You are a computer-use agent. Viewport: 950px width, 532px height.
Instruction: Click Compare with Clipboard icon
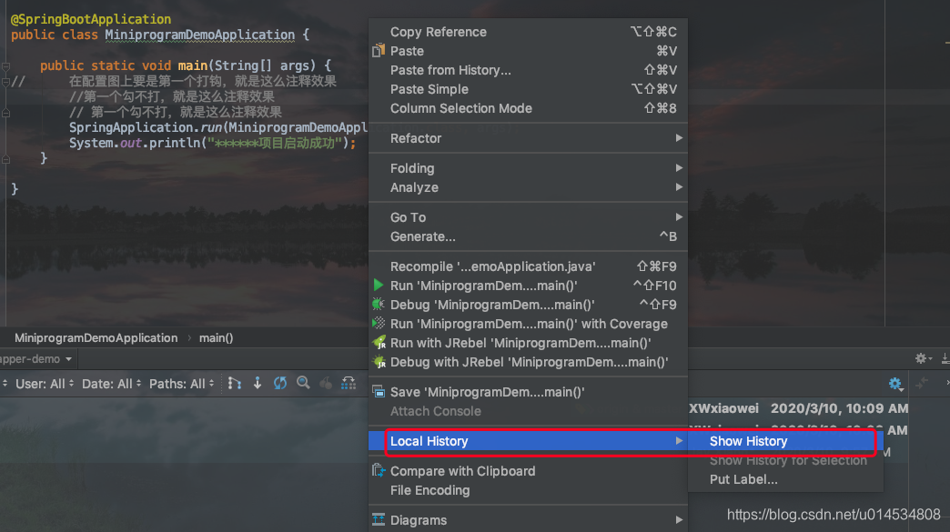pyautogui.click(x=379, y=470)
